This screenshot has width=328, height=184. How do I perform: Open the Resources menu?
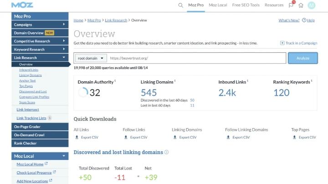pos(274,5)
